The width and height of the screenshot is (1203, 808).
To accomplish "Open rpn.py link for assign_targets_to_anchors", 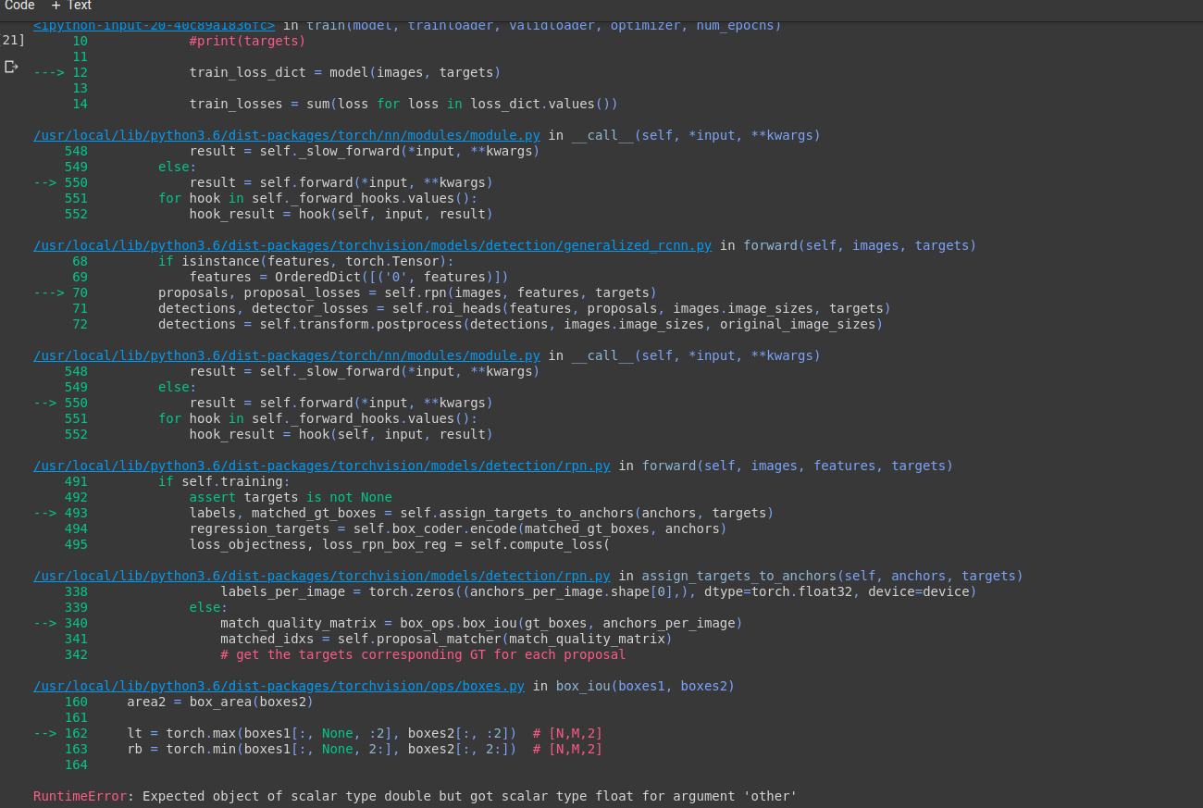I will pyautogui.click(x=322, y=576).
